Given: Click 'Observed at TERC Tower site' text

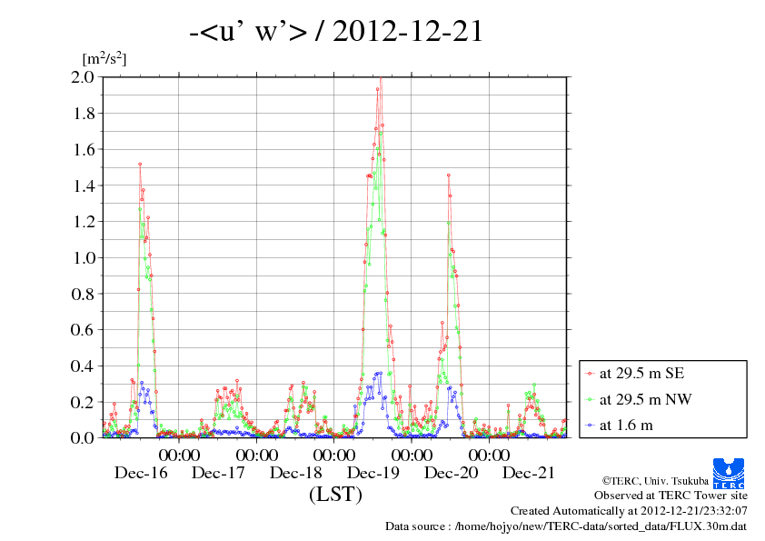Looking at the screenshot, I should click(x=671, y=496).
